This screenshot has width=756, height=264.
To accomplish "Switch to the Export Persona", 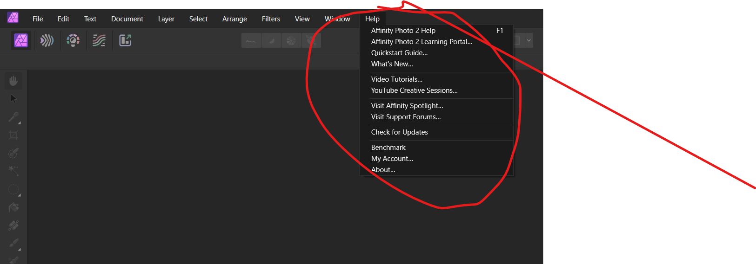I will click(x=125, y=40).
